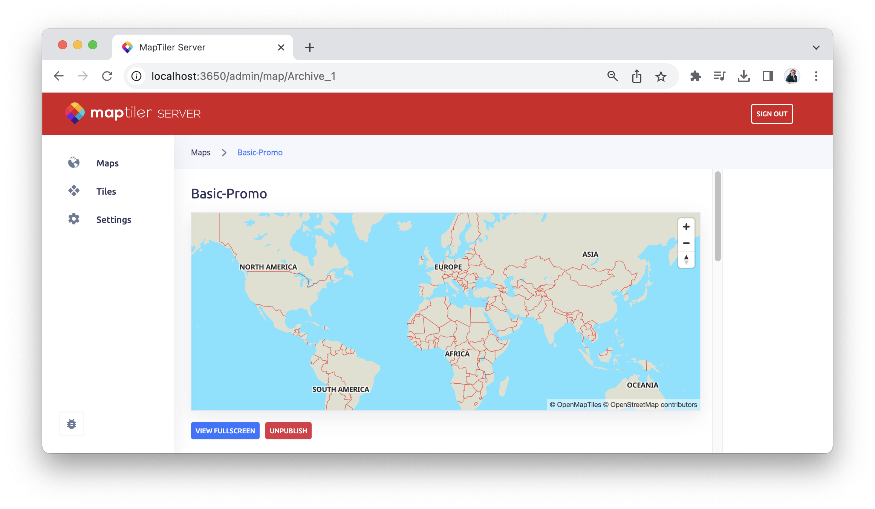Click View Fullscreen button
This screenshot has width=875, height=509.
click(x=225, y=431)
